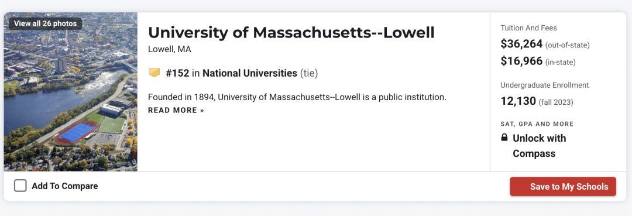Open the National Universities ranking link

tap(249, 73)
